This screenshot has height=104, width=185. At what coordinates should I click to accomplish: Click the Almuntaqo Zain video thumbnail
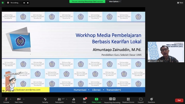point(166,52)
